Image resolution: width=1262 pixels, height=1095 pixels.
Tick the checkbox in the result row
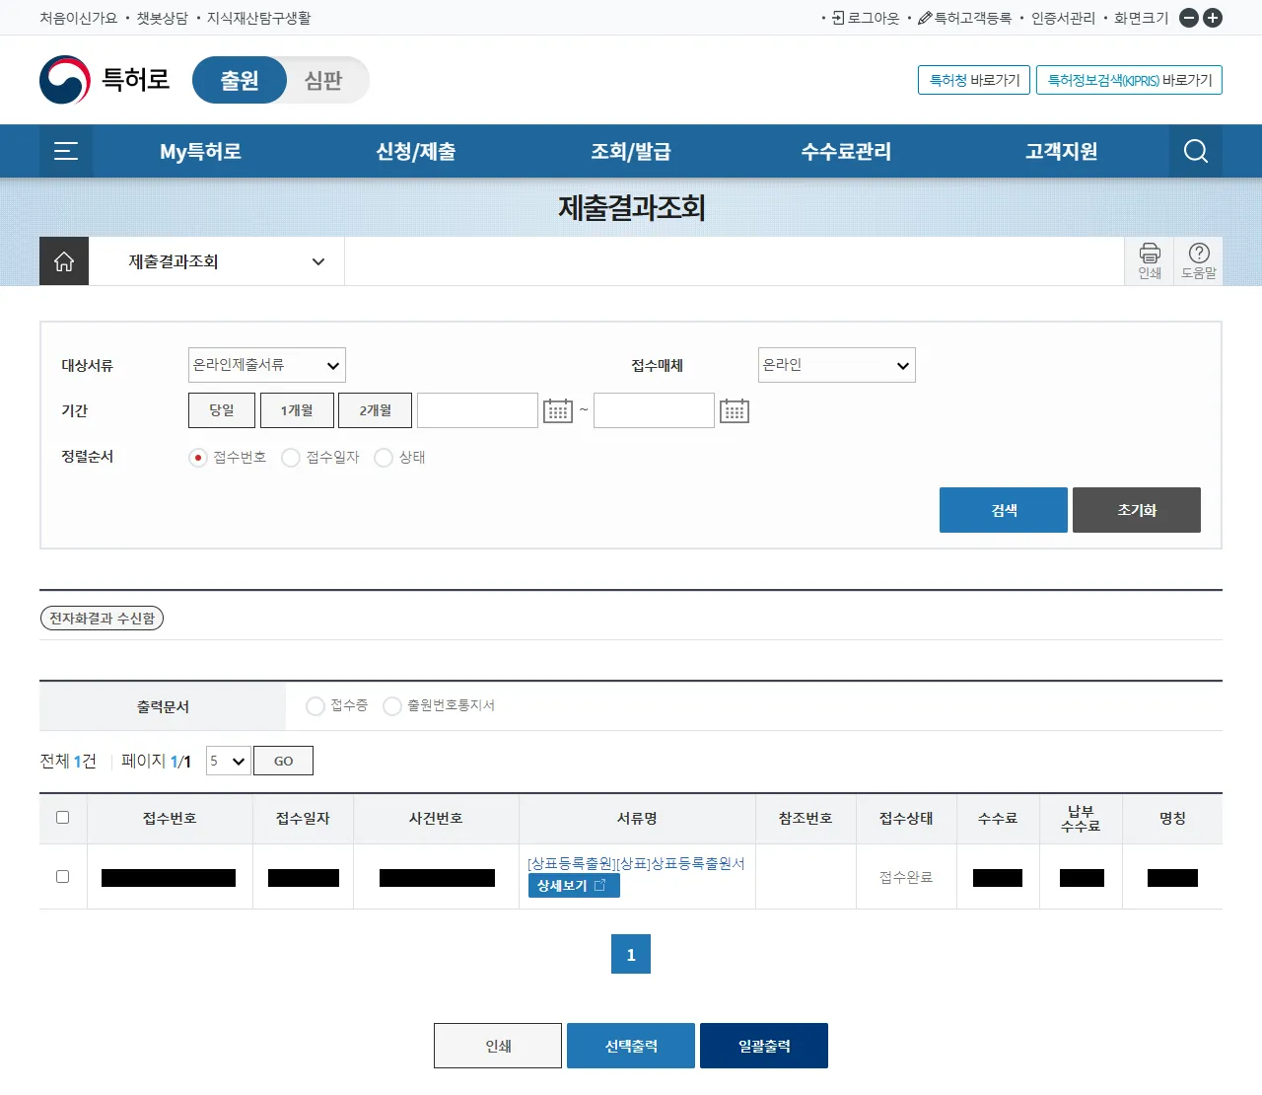[x=63, y=876]
